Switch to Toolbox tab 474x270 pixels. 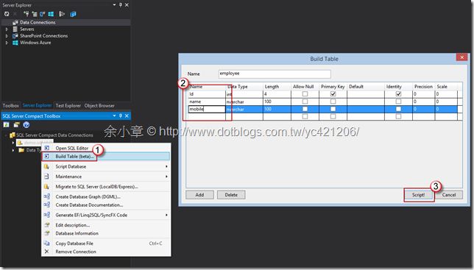tap(10, 106)
